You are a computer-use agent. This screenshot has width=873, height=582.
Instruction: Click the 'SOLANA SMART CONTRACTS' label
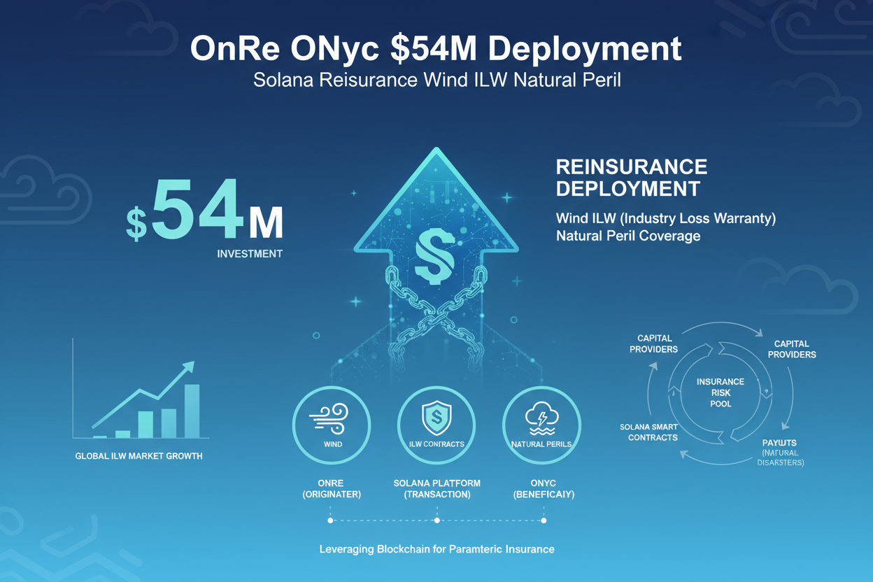(648, 432)
